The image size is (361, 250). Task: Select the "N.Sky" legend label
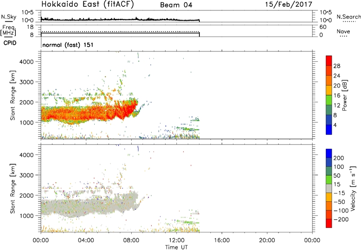(x=9, y=17)
